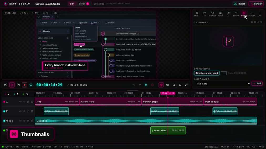Select the Push and pull clip
This screenshot has width=266, height=149.
pyautogui.click(x=230, y=102)
